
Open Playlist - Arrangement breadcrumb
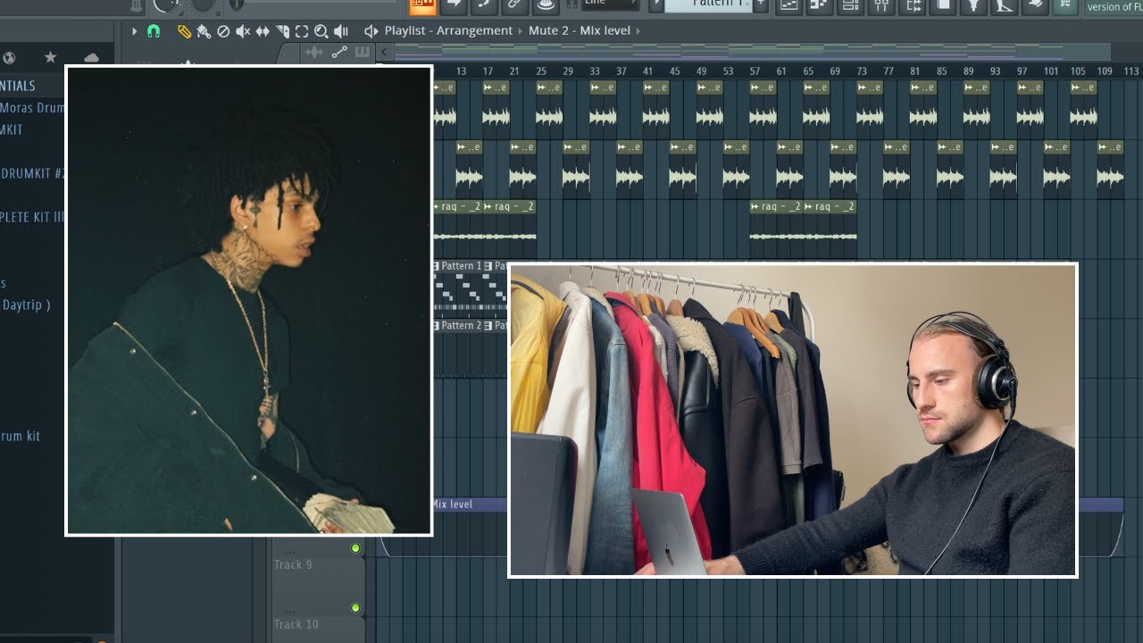[x=448, y=30]
